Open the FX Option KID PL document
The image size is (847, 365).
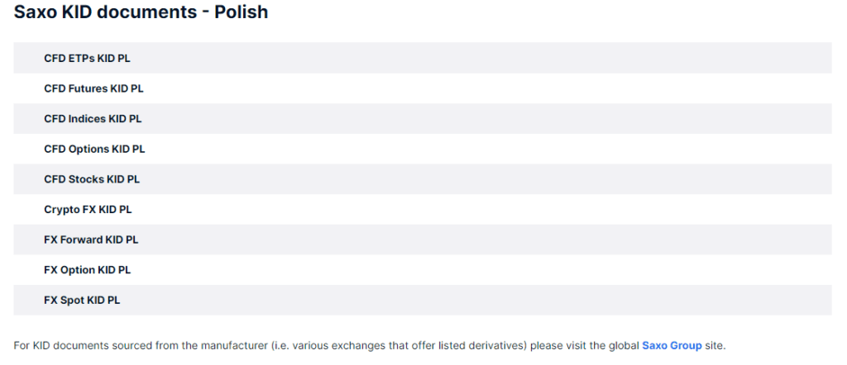(87, 270)
